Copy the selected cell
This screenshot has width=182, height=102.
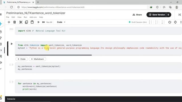pyautogui.click(x=26, y=22)
